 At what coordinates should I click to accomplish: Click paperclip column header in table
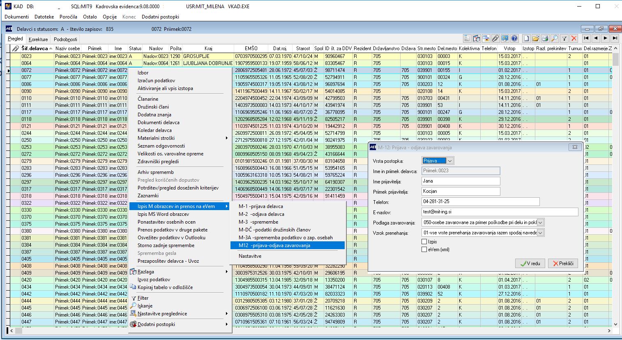(x=15, y=49)
